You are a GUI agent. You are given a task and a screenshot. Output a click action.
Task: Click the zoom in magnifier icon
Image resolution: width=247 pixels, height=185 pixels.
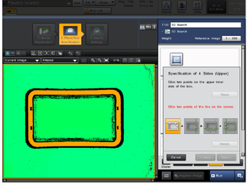[x=93, y=60]
